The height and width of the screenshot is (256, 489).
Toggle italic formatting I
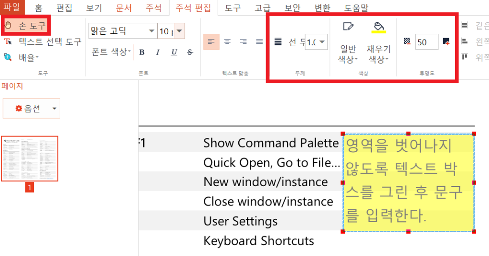158,52
